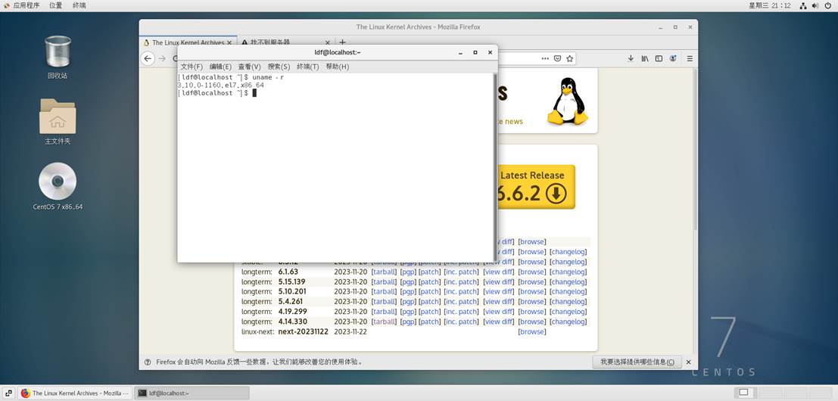The width and height of the screenshot is (838, 401).
Task: Open the terminal 搜索(S) menu
Action: (279, 67)
